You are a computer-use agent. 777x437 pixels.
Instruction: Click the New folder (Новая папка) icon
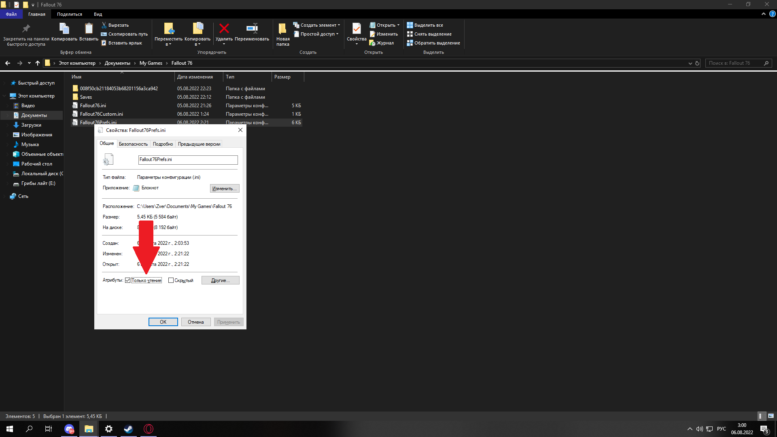[x=282, y=29]
